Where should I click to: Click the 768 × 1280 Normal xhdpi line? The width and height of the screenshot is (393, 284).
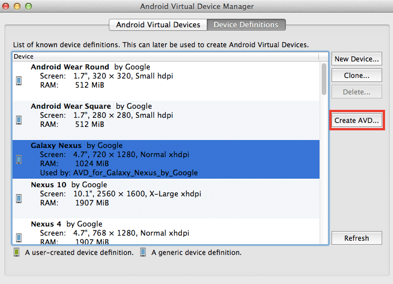pyautogui.click(x=114, y=233)
